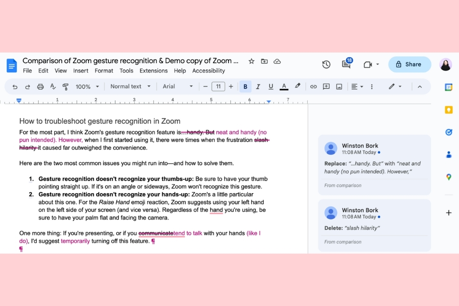Decrease the font size

coord(205,86)
